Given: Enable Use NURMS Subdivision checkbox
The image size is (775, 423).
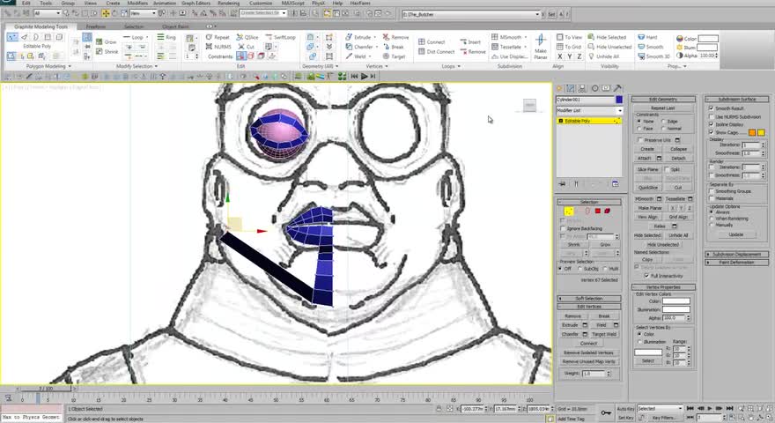Looking at the screenshot, I should pyautogui.click(x=712, y=116).
